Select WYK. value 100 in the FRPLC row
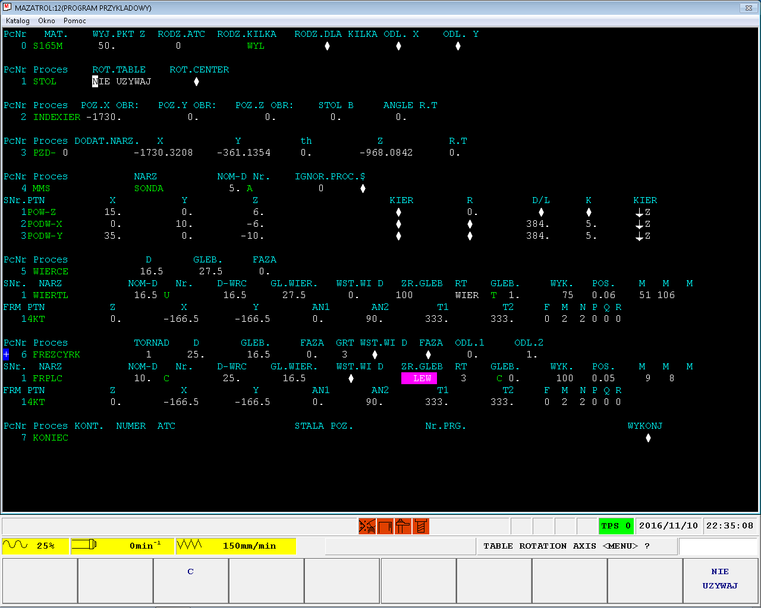This screenshot has height=608, width=761. [565, 378]
